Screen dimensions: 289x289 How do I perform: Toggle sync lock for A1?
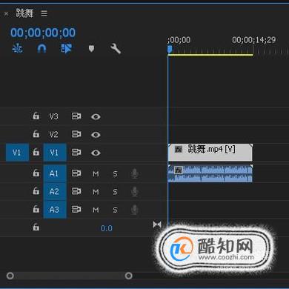(x=76, y=173)
